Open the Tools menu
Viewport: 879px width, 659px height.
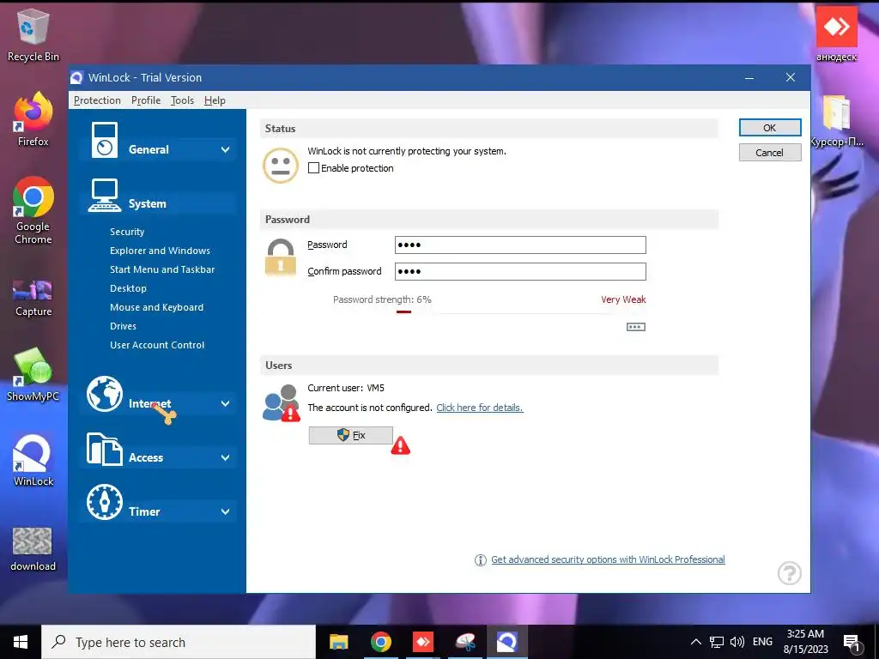pos(182,100)
